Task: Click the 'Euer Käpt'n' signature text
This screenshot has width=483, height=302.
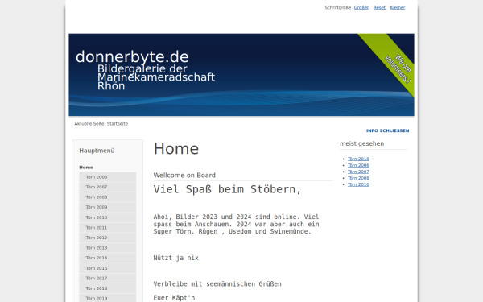Action: coord(174,298)
